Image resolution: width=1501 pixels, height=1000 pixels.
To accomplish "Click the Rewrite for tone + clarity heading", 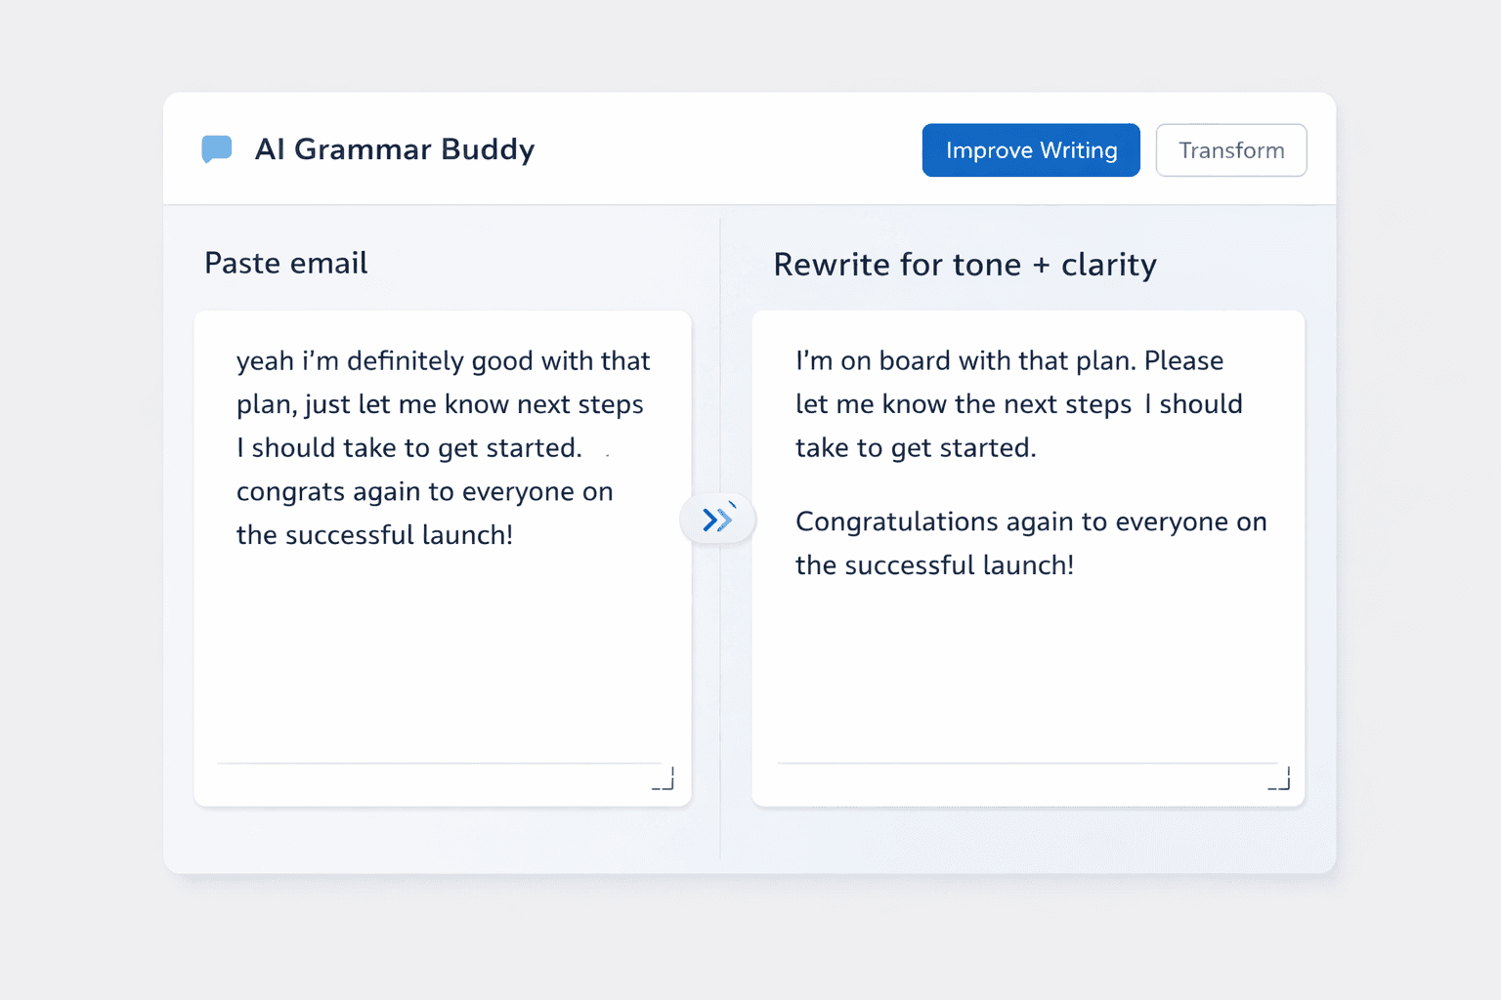I will pyautogui.click(x=965, y=264).
